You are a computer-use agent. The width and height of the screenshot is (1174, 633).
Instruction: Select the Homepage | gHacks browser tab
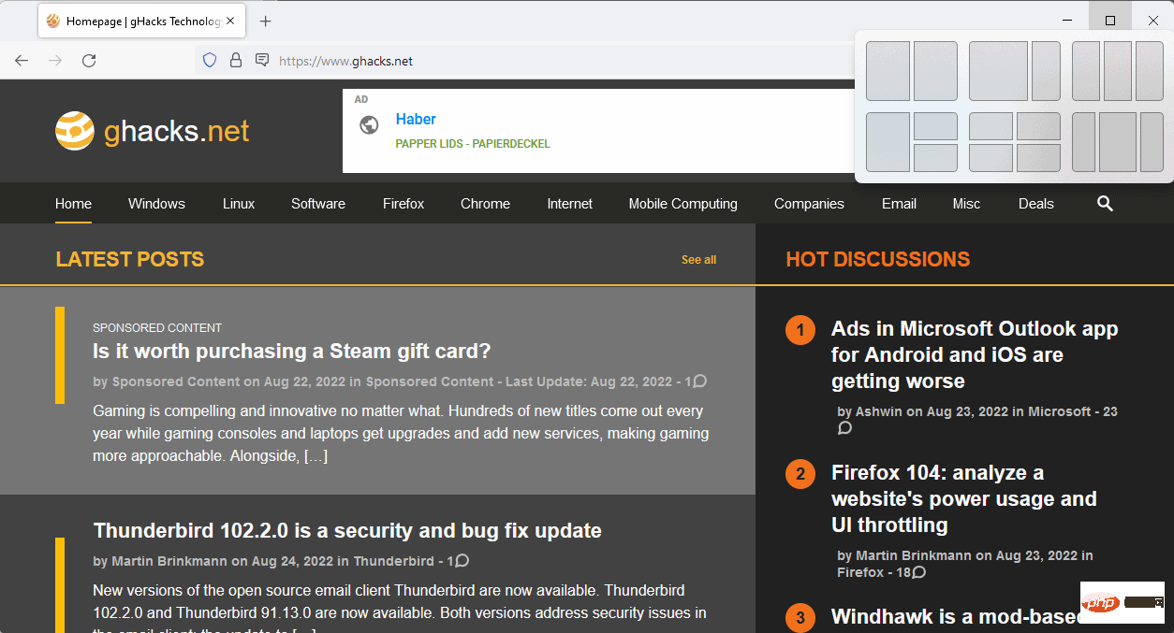tap(140, 21)
